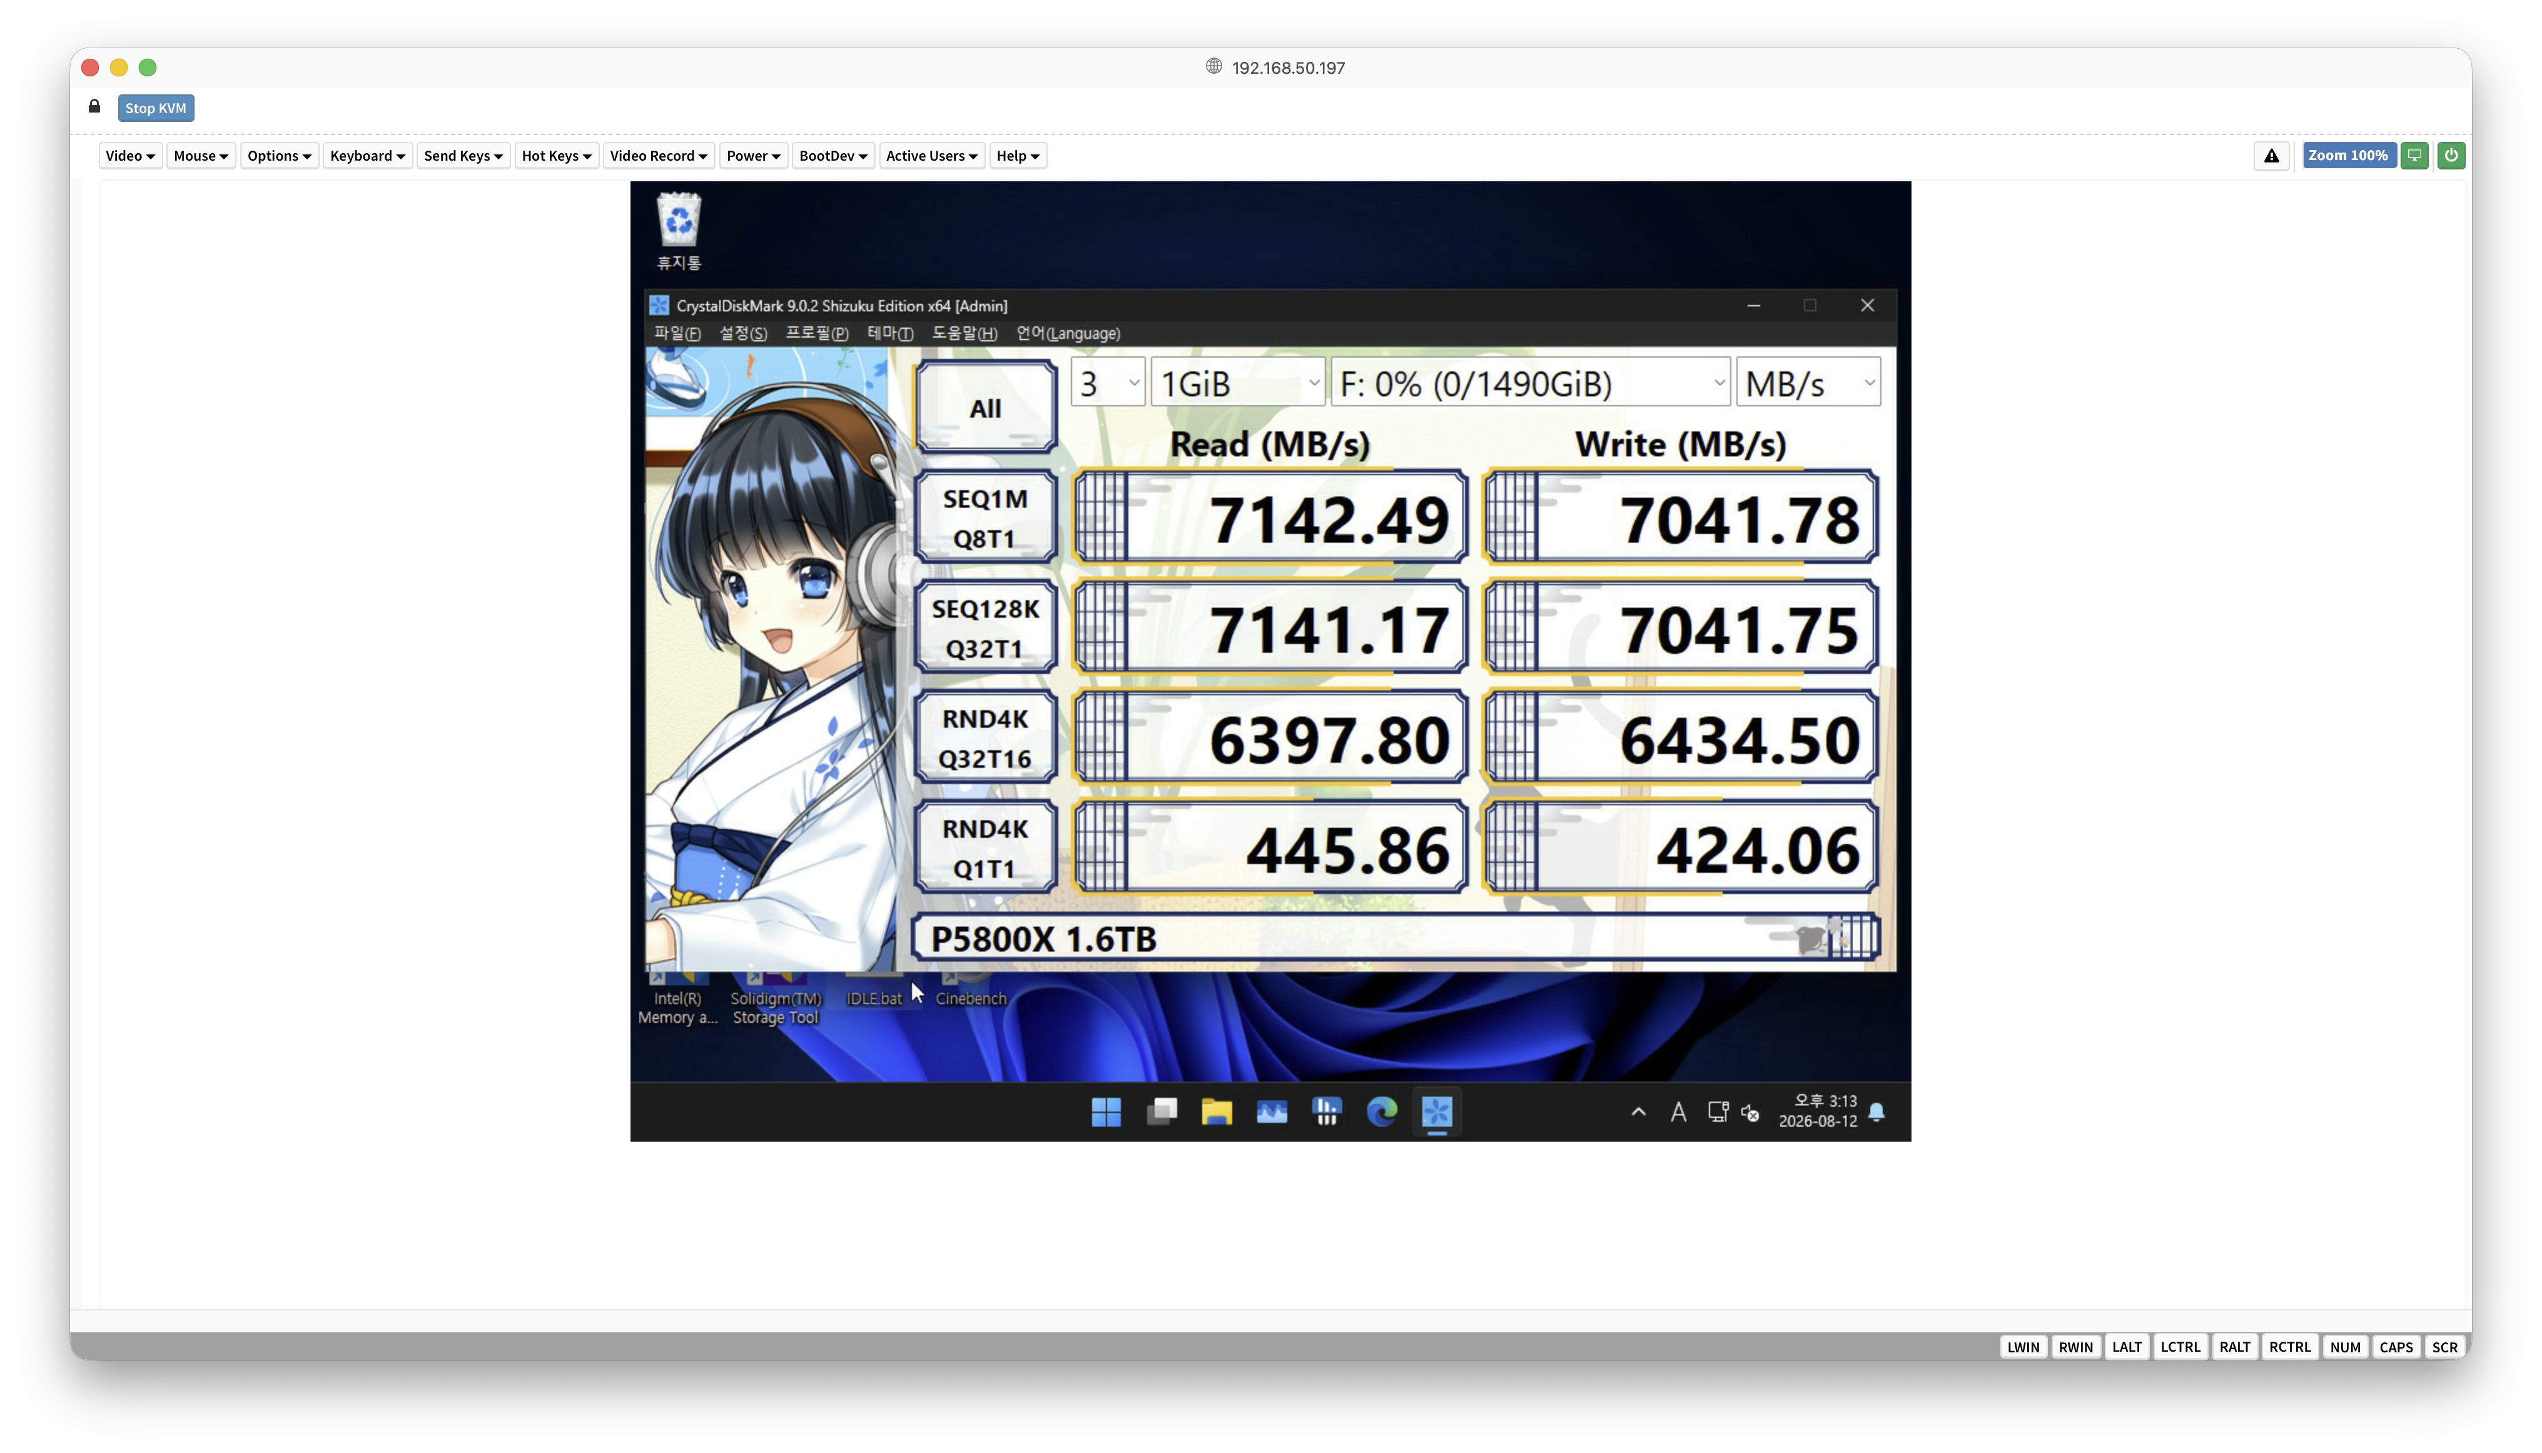
Task: Toggle the CAPS lock indicator
Action: [2396, 1347]
